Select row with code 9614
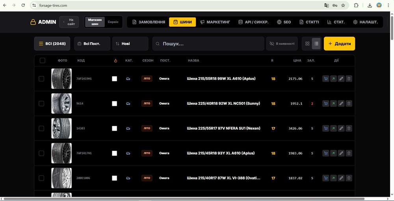 tap(41, 103)
